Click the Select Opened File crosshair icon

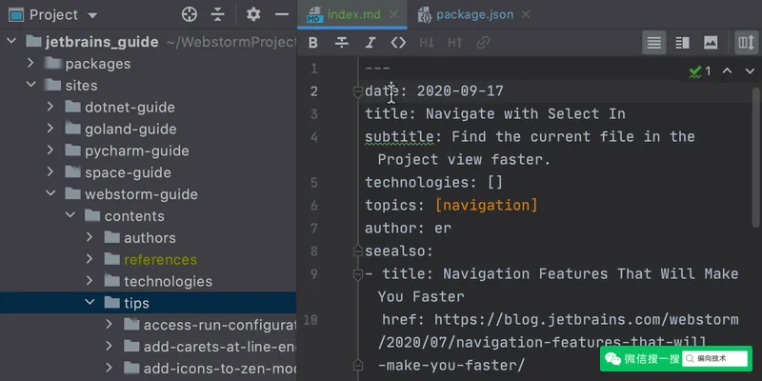point(189,14)
